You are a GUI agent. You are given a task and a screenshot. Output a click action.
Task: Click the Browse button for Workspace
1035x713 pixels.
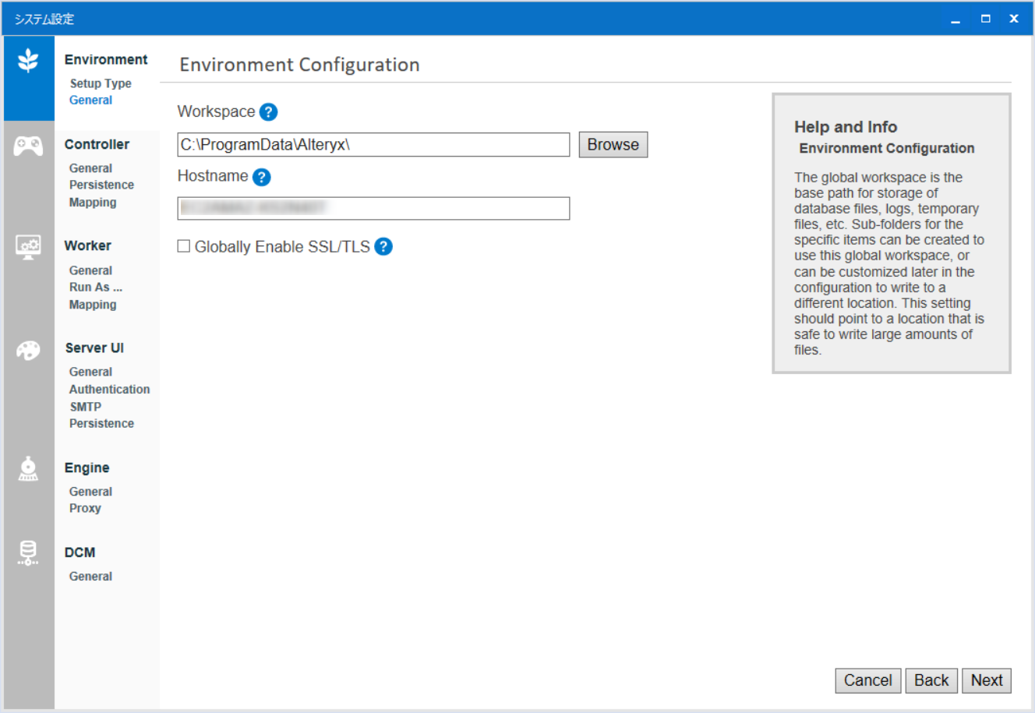point(613,144)
